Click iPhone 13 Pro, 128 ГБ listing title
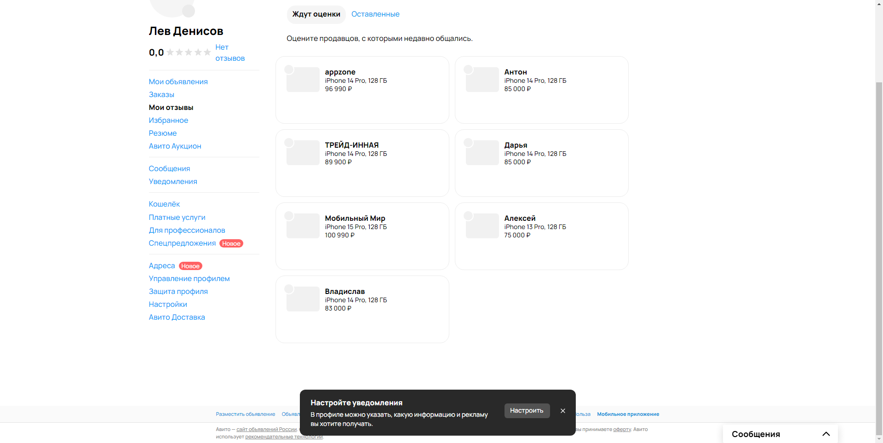This screenshot has height=443, width=883. coord(535,227)
